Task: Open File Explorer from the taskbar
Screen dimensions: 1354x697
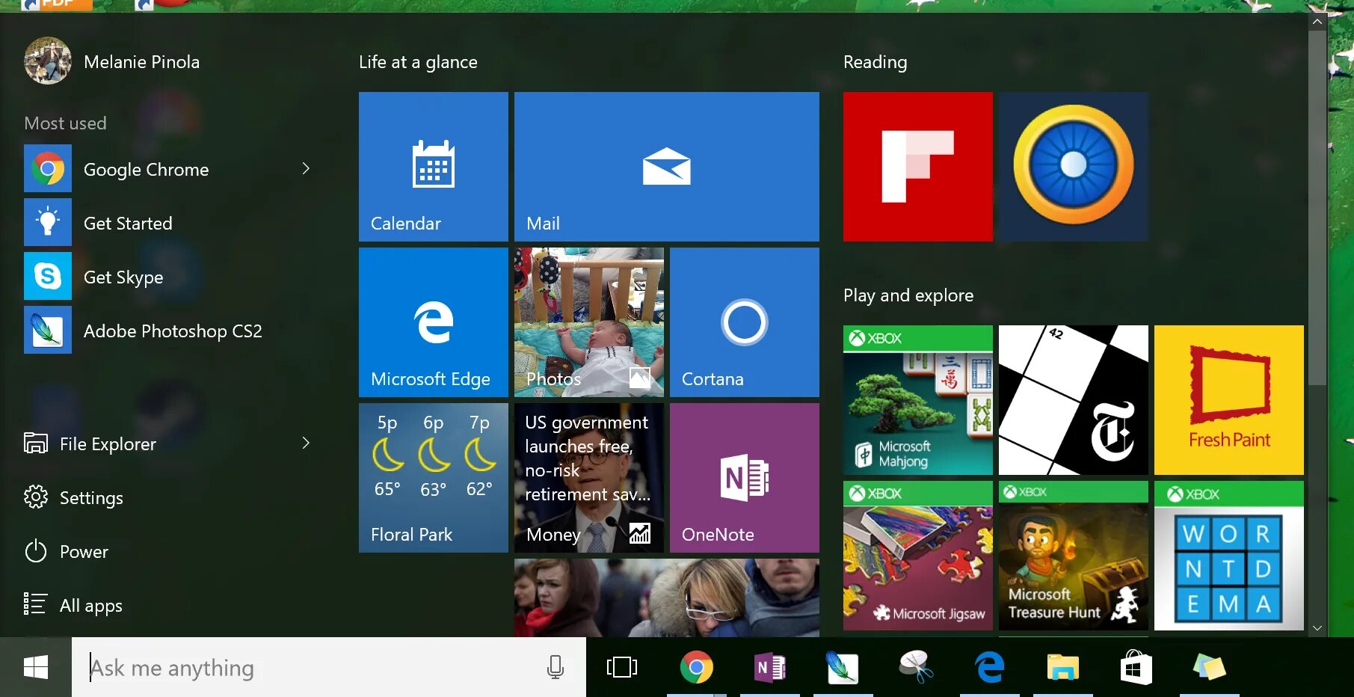Action: pos(1062,667)
